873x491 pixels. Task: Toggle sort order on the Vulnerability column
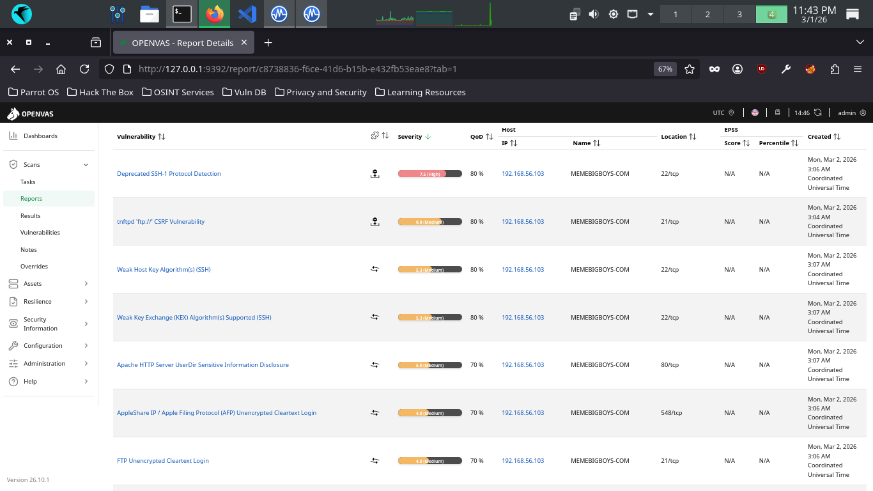pyautogui.click(x=161, y=136)
